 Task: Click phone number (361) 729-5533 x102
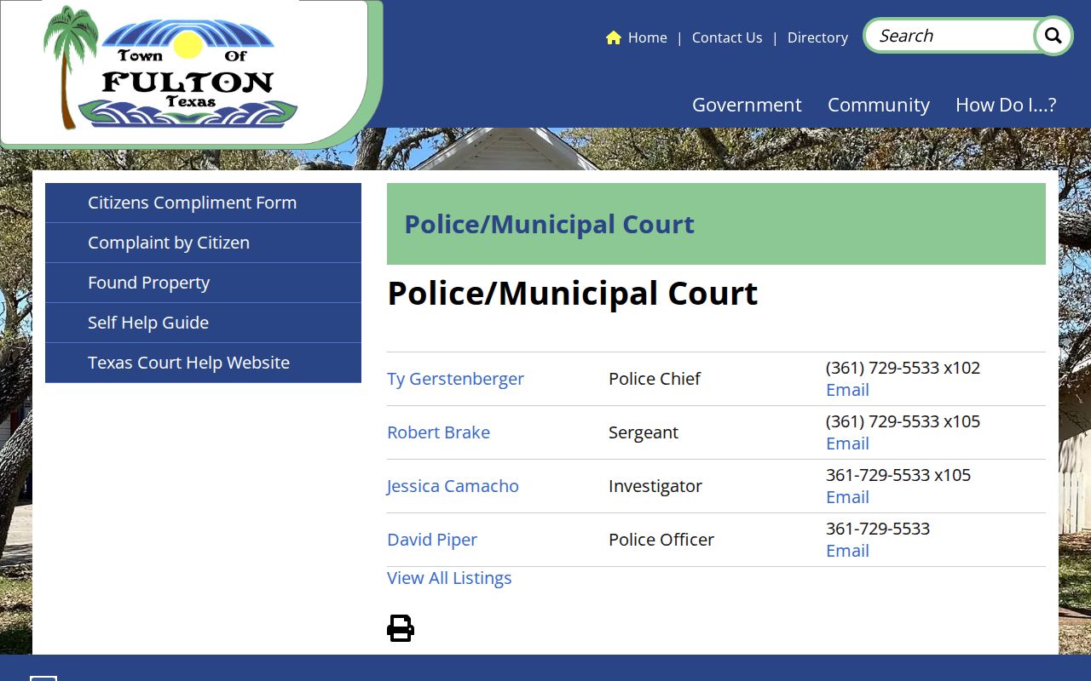click(903, 368)
